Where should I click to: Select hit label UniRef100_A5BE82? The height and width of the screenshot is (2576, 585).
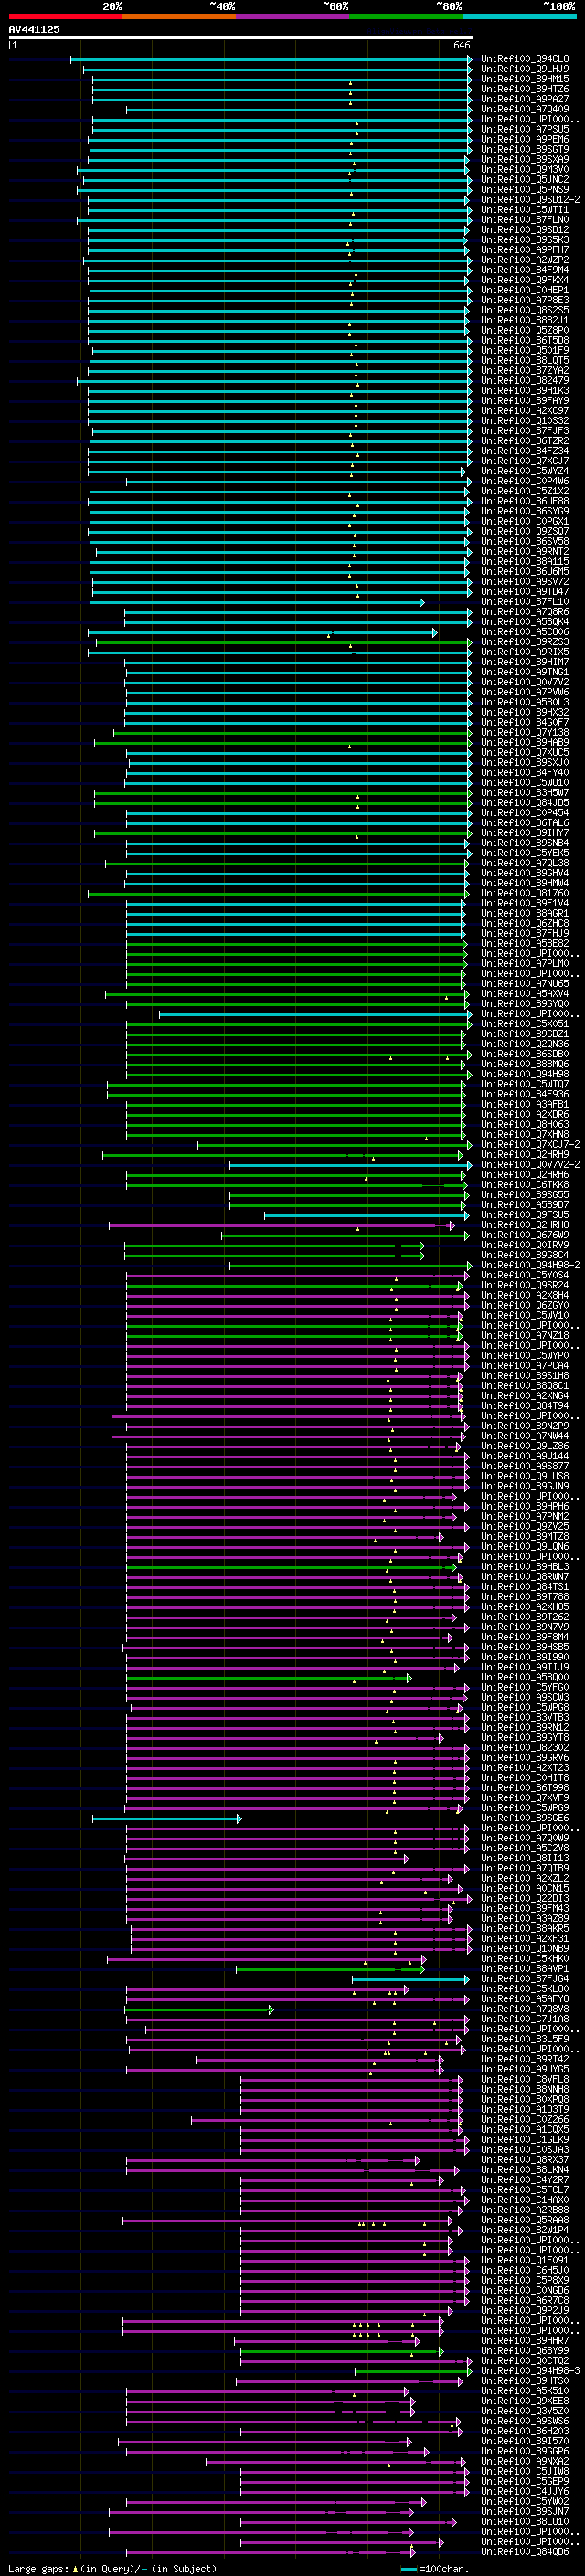click(x=525, y=943)
